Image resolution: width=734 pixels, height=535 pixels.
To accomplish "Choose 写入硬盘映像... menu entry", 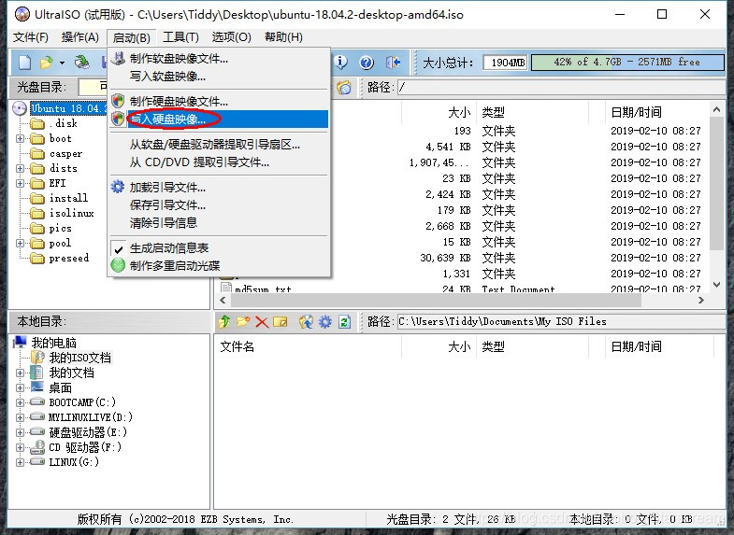I will 219,120.
